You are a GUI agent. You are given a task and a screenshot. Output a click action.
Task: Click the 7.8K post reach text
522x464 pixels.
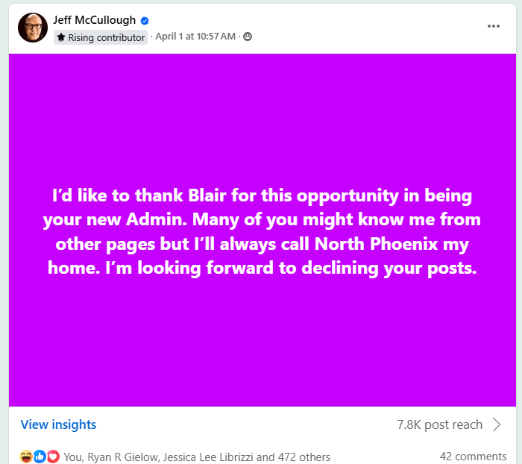point(439,424)
